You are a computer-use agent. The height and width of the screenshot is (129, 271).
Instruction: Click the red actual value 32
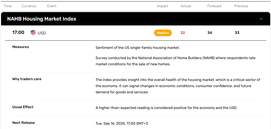(x=183, y=33)
